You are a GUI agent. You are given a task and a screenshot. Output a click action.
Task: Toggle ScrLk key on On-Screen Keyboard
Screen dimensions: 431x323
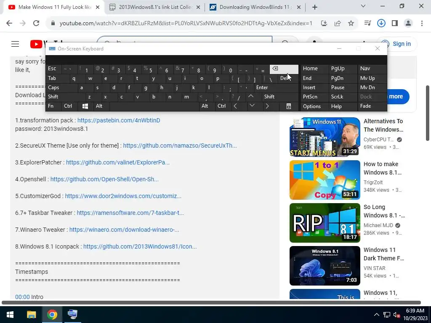[x=343, y=97]
